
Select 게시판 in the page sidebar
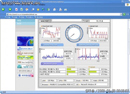coord(25,24)
